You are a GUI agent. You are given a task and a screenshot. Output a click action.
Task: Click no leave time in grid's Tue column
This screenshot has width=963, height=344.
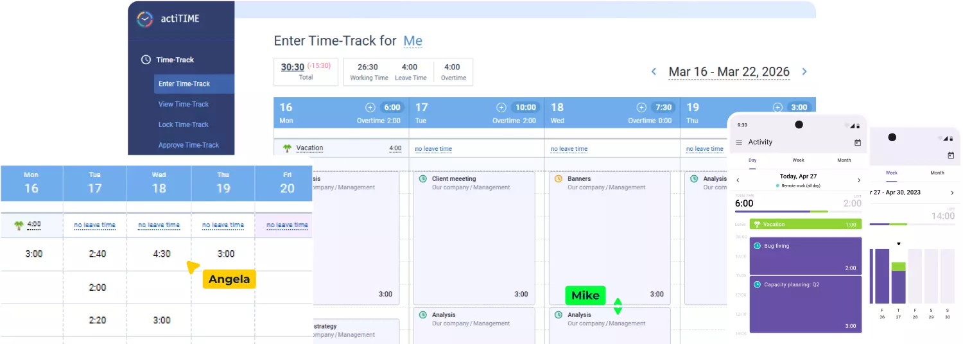click(94, 225)
